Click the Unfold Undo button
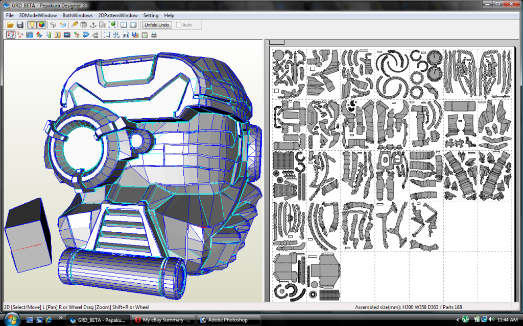The height and width of the screenshot is (326, 523). 157,25
